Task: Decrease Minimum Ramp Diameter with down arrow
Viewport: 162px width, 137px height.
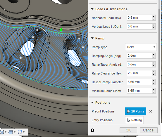Action: [154, 92]
